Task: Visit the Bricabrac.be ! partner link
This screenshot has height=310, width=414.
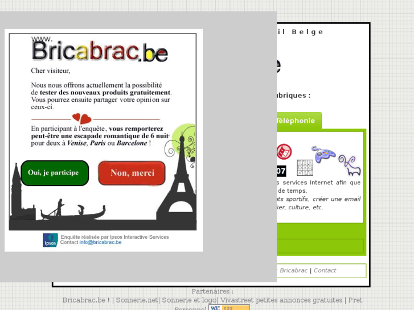Action: (x=86, y=300)
